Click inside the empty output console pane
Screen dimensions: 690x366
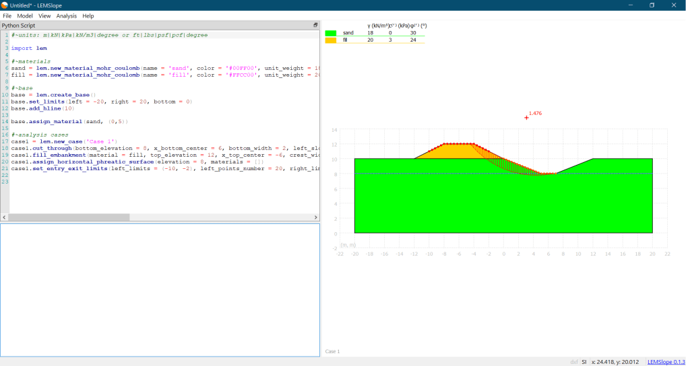pos(160,290)
